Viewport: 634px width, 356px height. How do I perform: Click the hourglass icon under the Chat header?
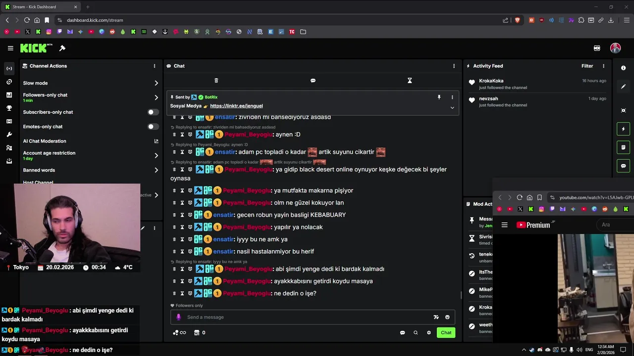(410, 80)
